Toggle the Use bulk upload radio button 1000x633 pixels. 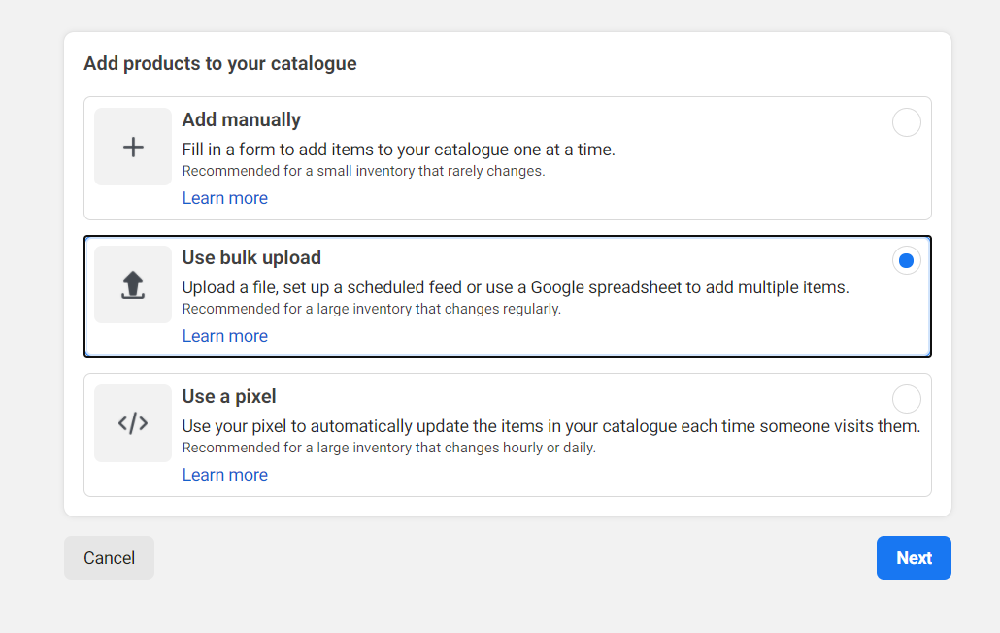pyautogui.click(x=906, y=260)
